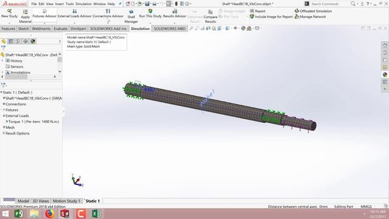
Task: Switch to the Evaluate tab
Action: point(61,29)
